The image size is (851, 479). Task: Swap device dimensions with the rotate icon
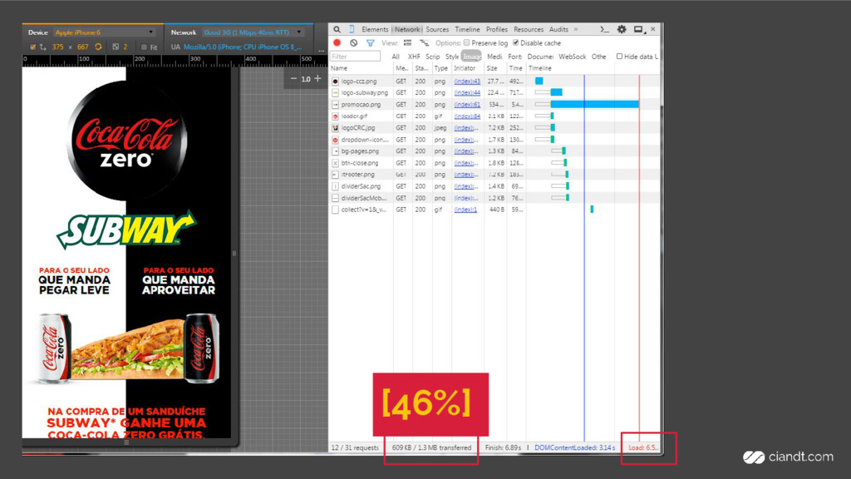[x=98, y=47]
